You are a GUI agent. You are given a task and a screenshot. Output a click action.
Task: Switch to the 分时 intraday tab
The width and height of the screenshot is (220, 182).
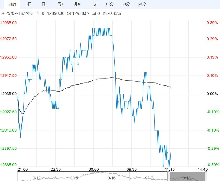click(x=12, y=4)
